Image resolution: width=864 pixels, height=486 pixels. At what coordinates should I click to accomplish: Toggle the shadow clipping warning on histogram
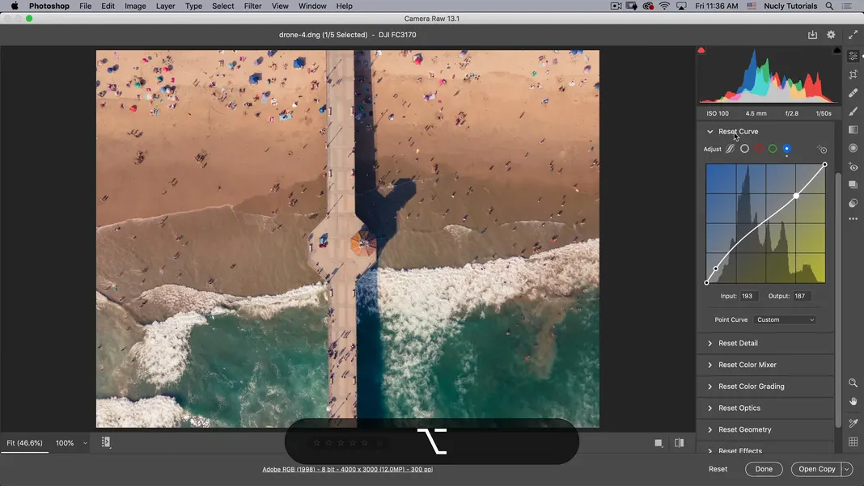point(701,50)
